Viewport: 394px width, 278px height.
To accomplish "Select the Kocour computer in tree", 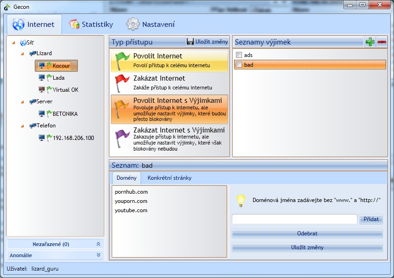I will point(56,65).
